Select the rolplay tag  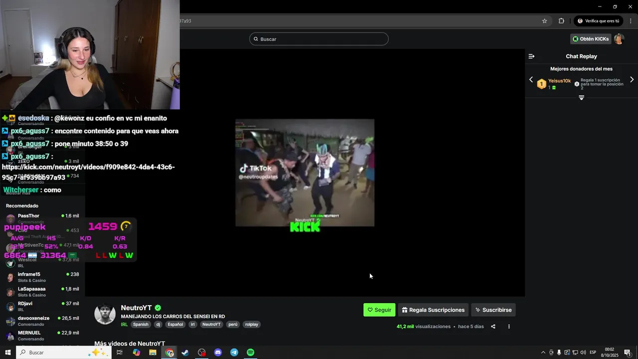click(x=252, y=324)
